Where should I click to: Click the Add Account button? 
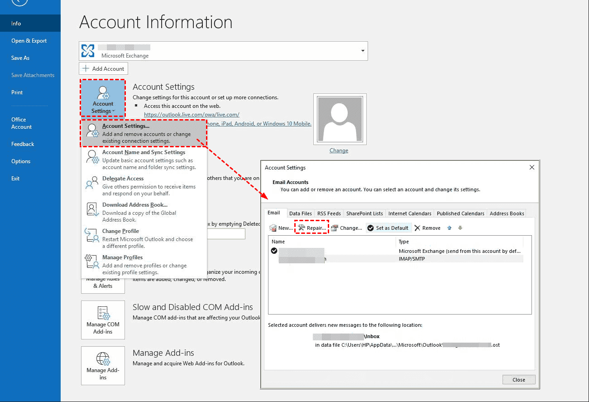[x=103, y=68]
